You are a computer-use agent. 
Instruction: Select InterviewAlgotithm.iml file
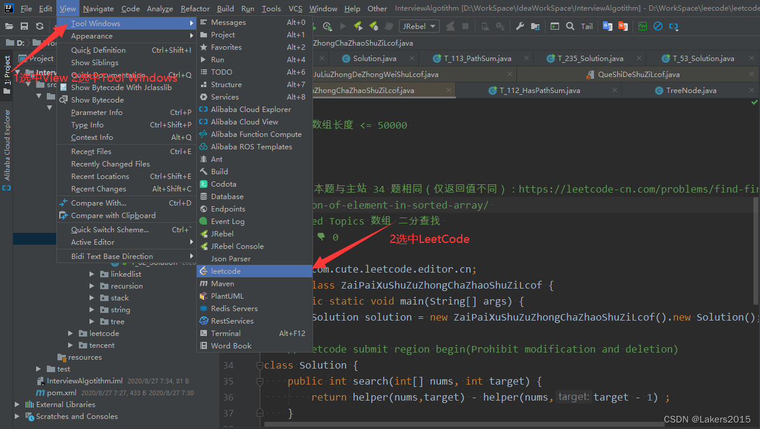coord(85,381)
